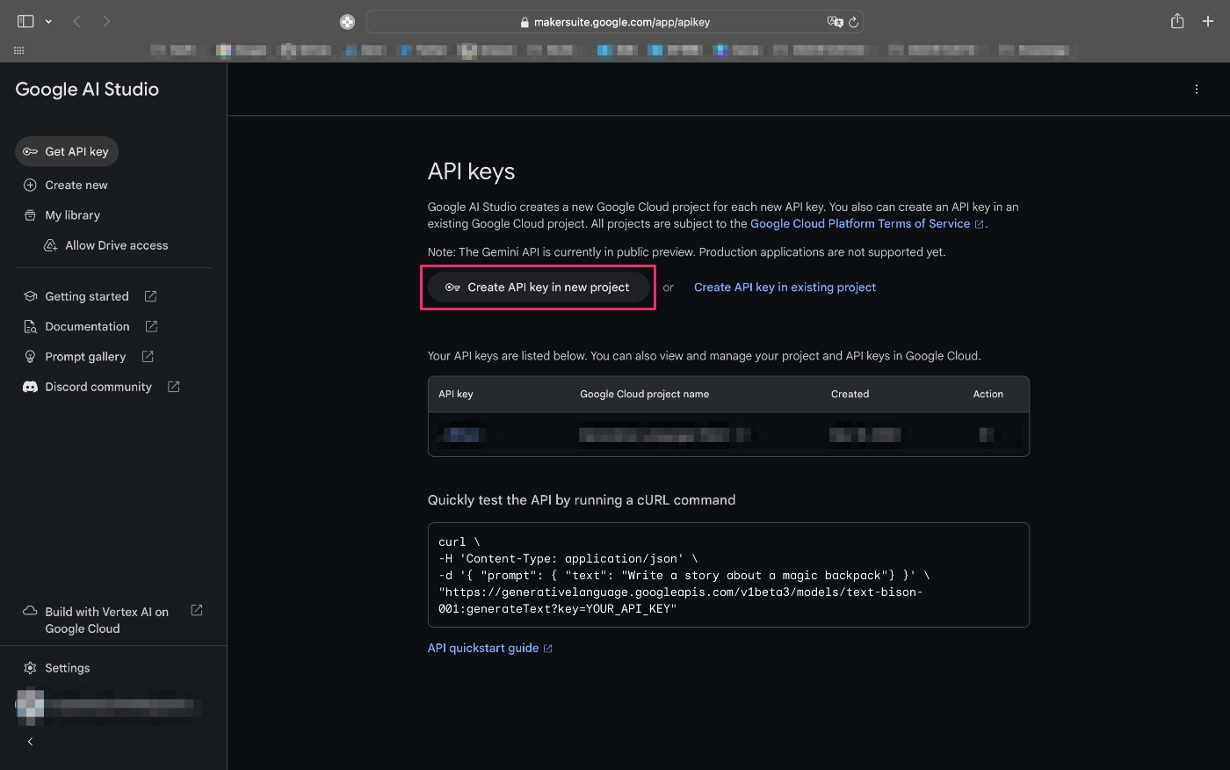Click the privacy shield icon left of address bar
The height and width of the screenshot is (770, 1230).
pyautogui.click(x=347, y=22)
